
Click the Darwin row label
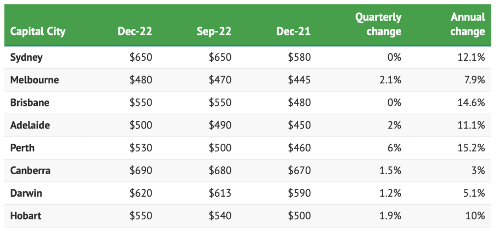26,193
